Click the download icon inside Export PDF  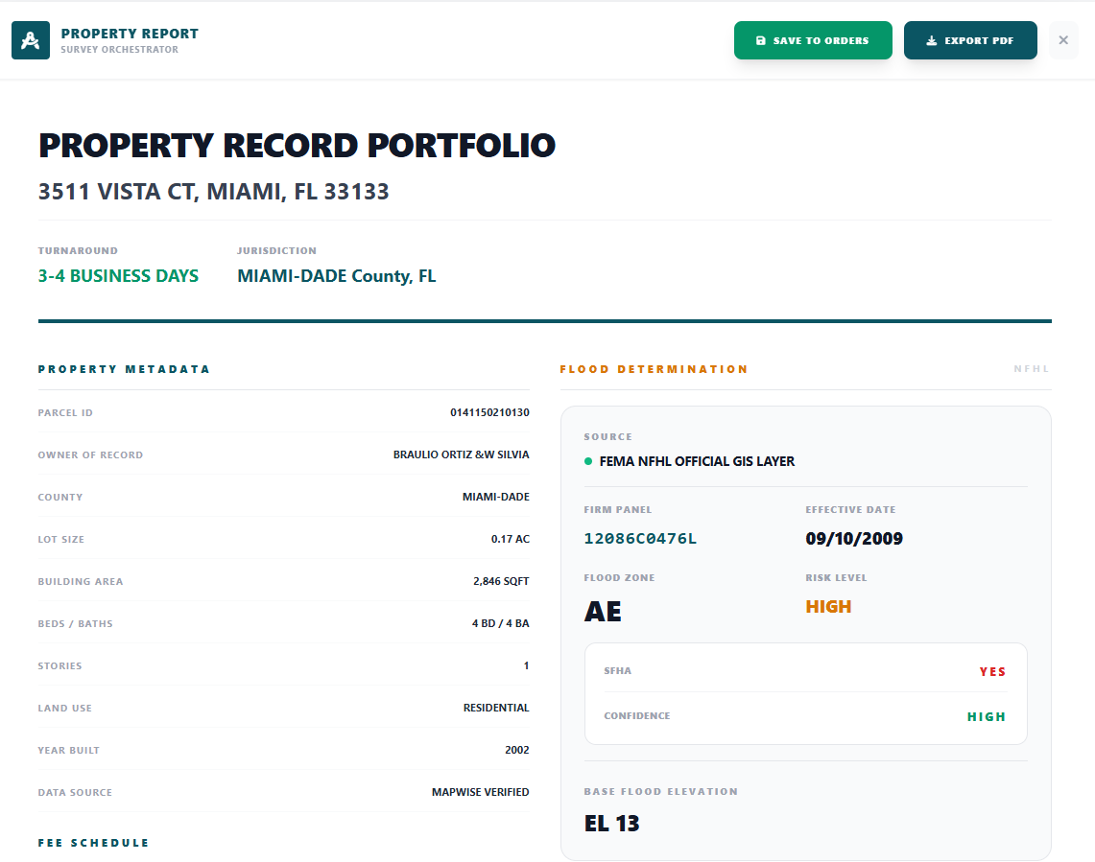tap(931, 39)
